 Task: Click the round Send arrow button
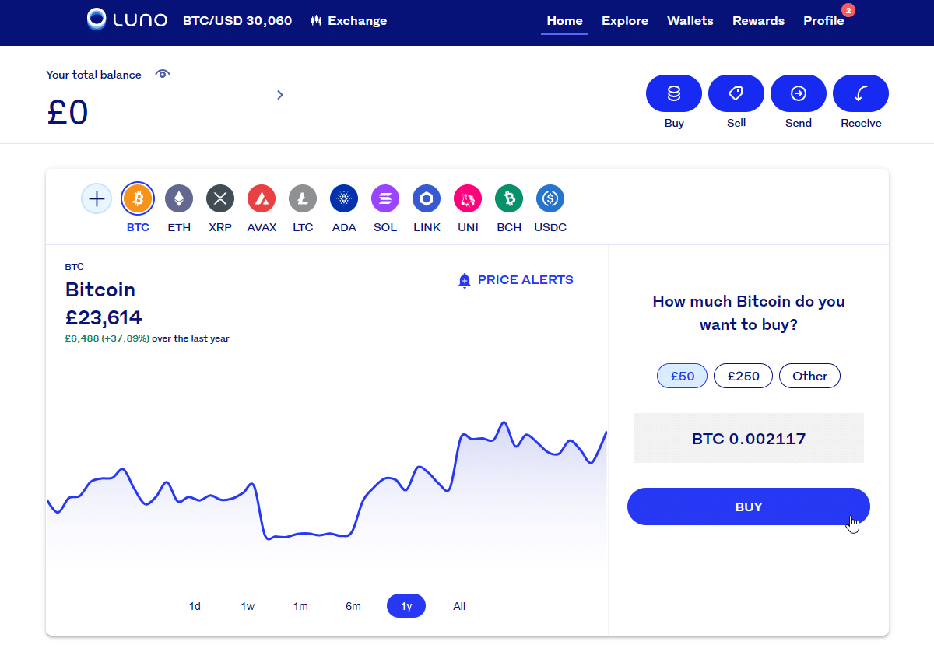(799, 93)
